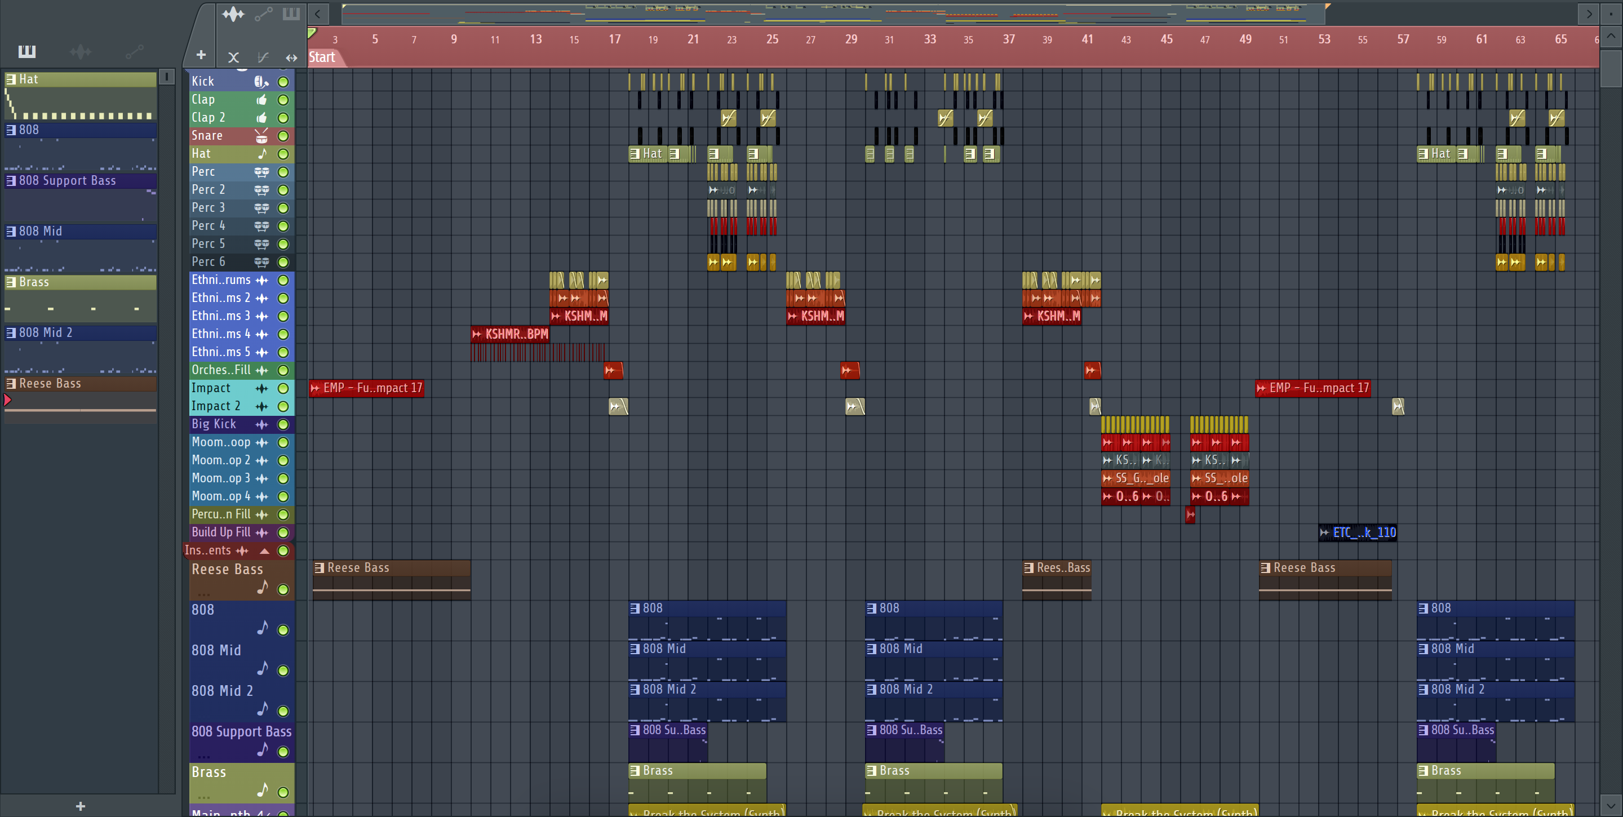1623x817 pixels.
Task: Mute the Clap track
Action: 283,100
